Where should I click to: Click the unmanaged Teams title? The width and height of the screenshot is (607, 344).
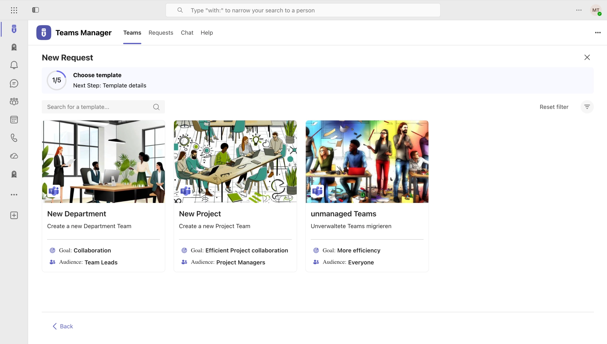tap(343, 214)
